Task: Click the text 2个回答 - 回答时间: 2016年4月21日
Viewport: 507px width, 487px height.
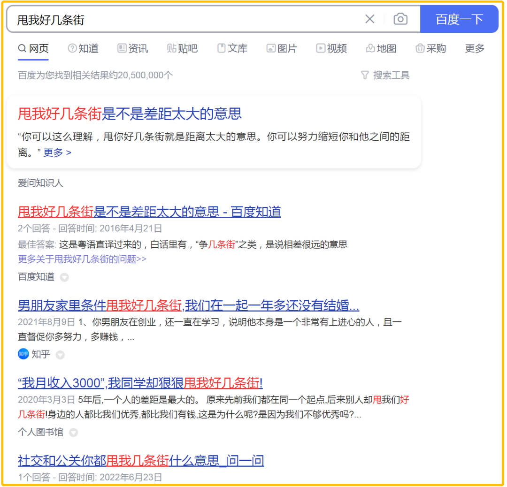Action: click(x=90, y=229)
